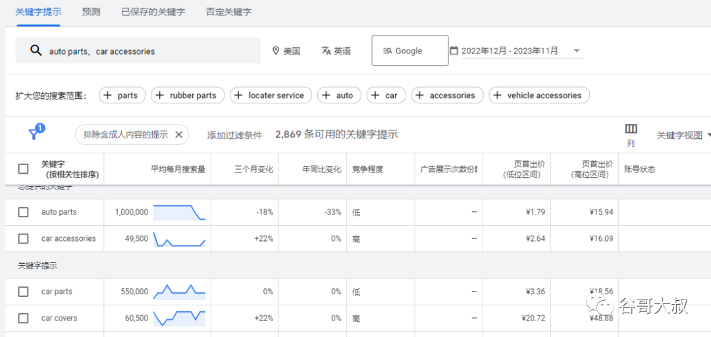This screenshot has width=711, height=337.
Task: Click the 49,500 search volume value
Action: [136, 238]
